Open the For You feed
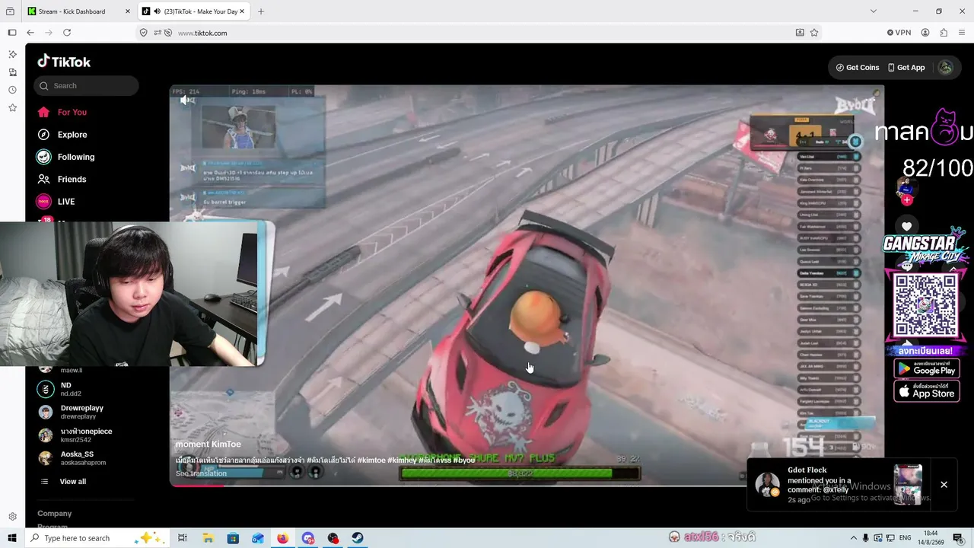 click(x=72, y=112)
